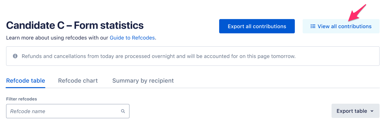Expand the Export table chevron arrow

coord(372,111)
